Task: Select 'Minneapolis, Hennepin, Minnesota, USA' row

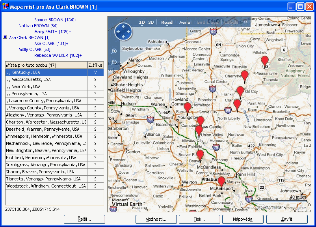Action: pos(54,136)
